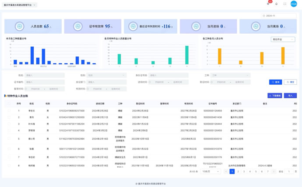Viewport: 302px width, 187px height.
Task: Click the 姓名 input field
Action: (45, 76)
